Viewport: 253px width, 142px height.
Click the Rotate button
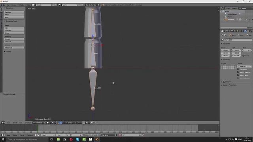click(14, 15)
